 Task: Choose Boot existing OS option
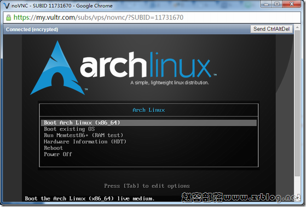click(70, 129)
